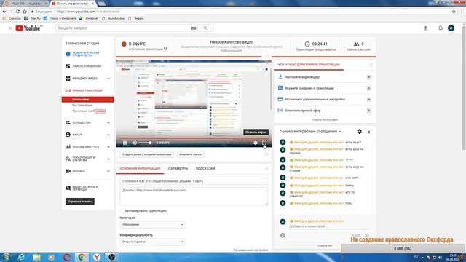Screen dimensions: 466x262
Task: Open 'ПРЯМЫЕ ТРАНСЛЯЦИИ' sidebar item
Action: pos(87,90)
